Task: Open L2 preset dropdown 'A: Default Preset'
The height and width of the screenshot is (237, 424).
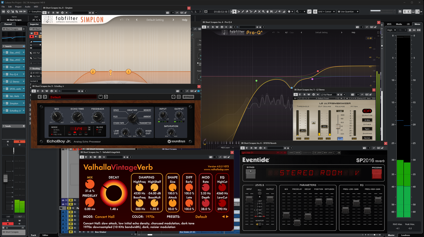Action: coord(324,98)
